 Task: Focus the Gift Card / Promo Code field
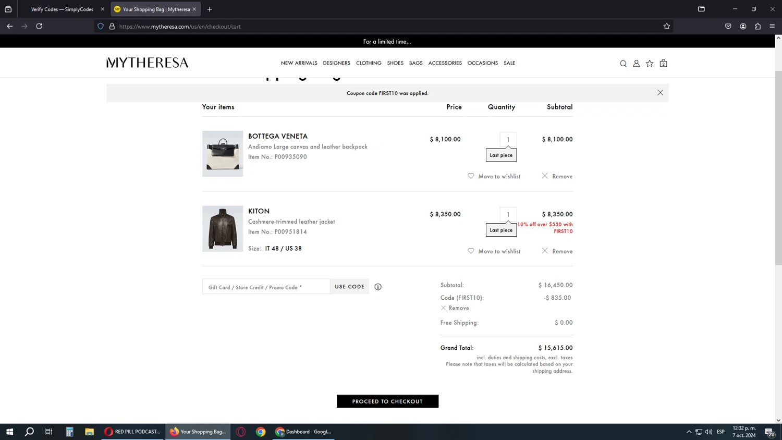(266, 287)
